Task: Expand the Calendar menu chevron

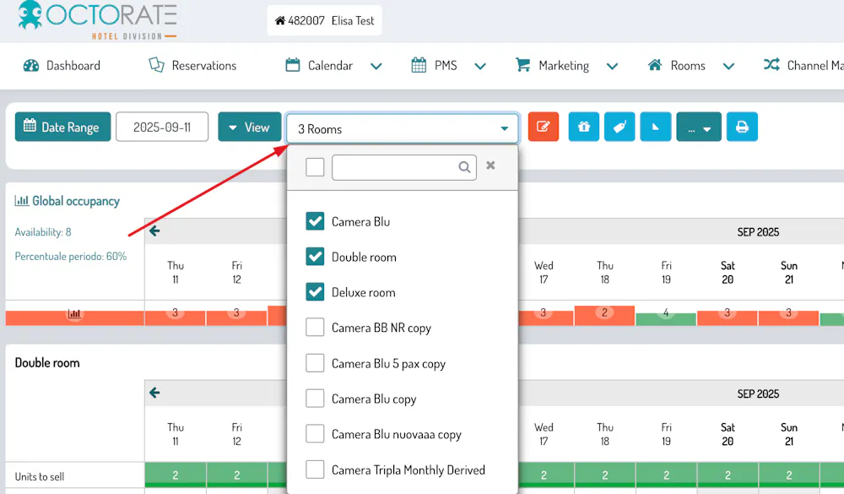Action: (376, 66)
